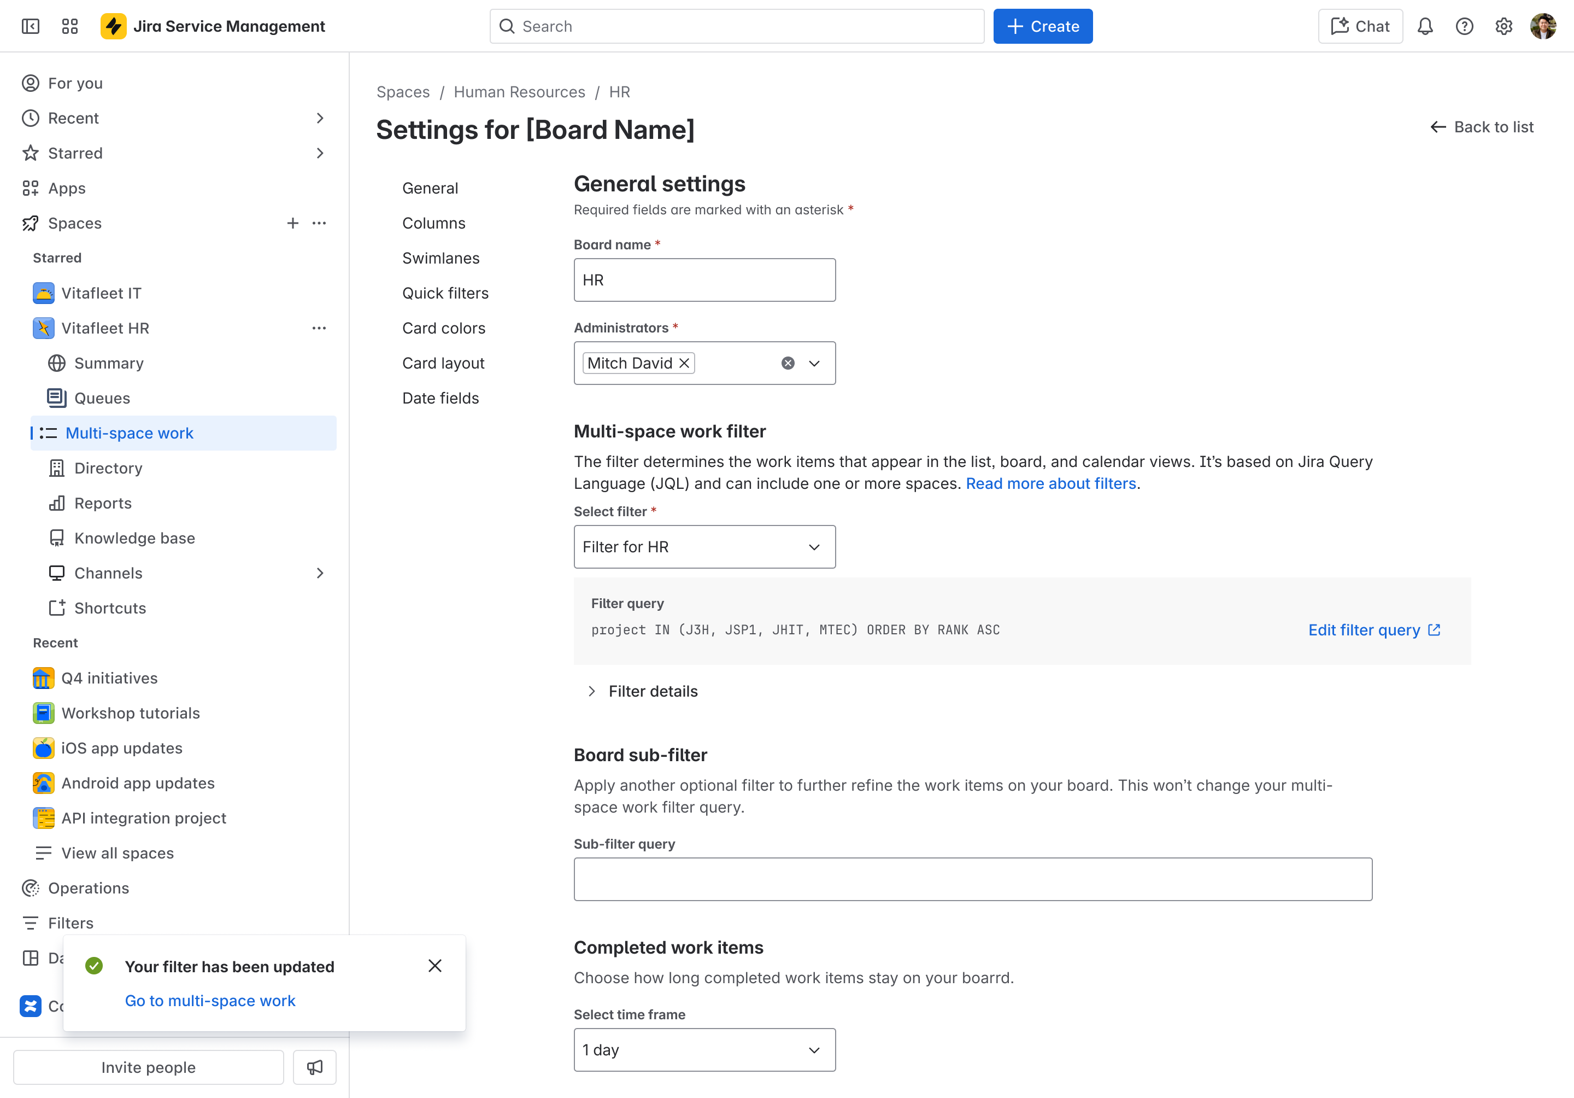Expand the Channels submenu

point(320,573)
